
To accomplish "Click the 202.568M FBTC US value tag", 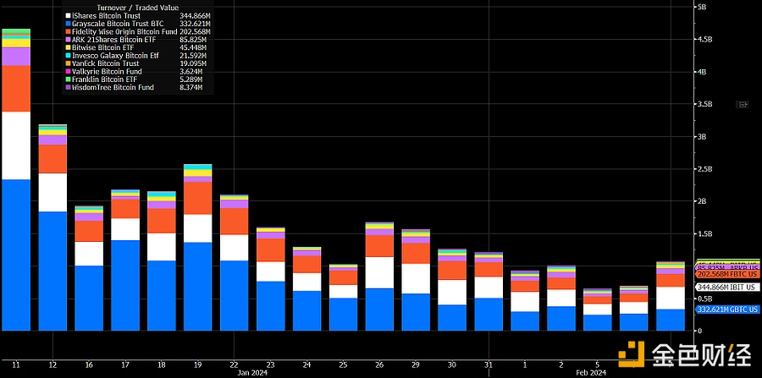I will click(x=728, y=274).
